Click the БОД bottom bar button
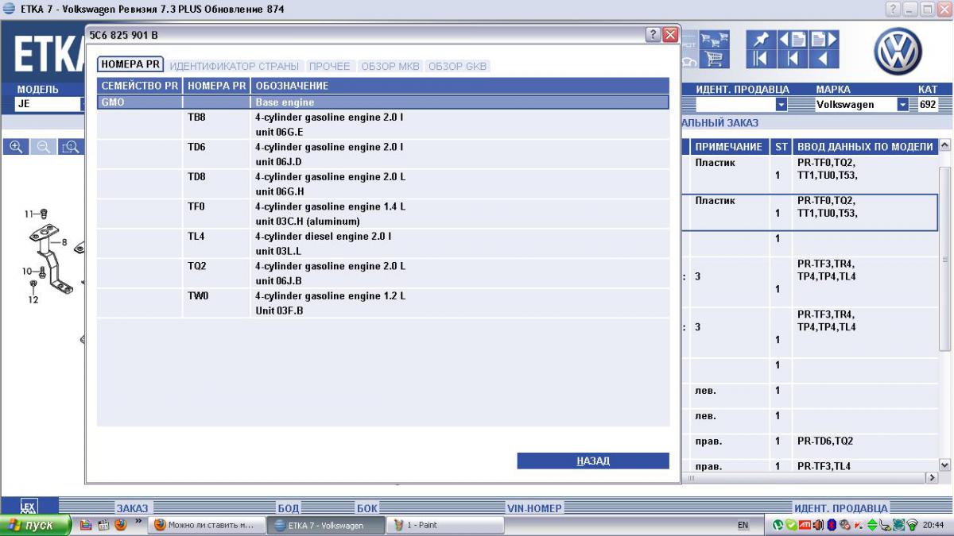 (288, 508)
